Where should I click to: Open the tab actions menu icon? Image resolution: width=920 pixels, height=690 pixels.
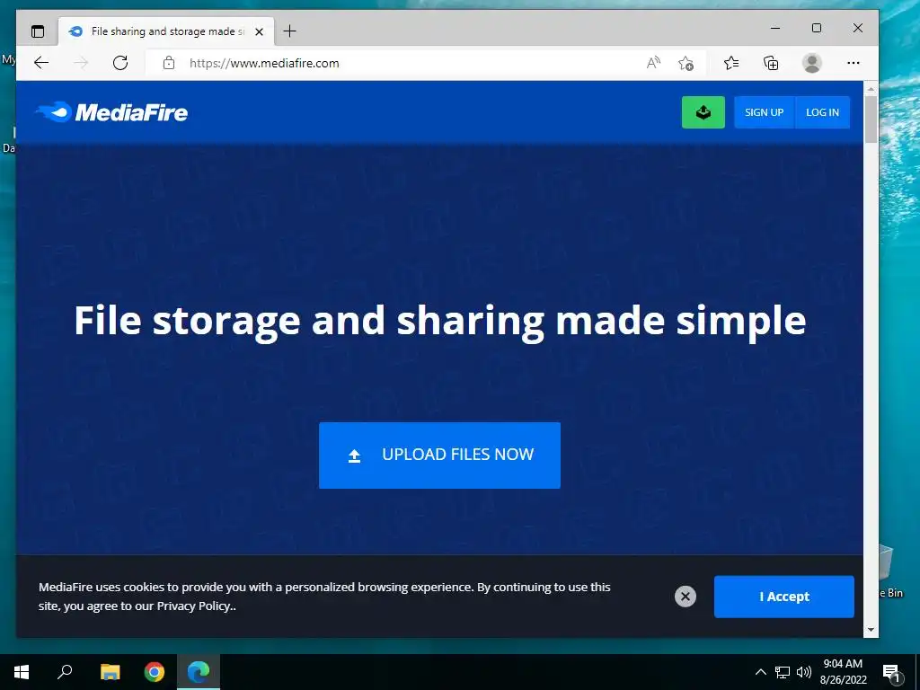click(38, 31)
